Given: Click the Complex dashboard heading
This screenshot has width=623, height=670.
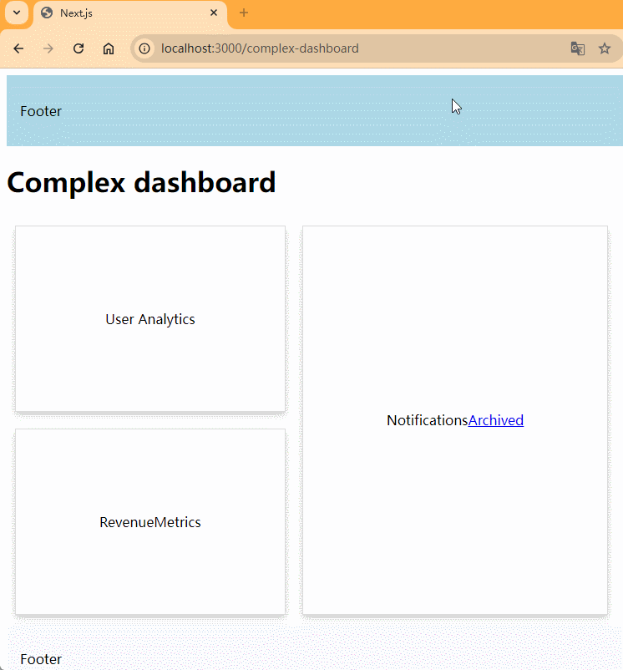Looking at the screenshot, I should [141, 182].
